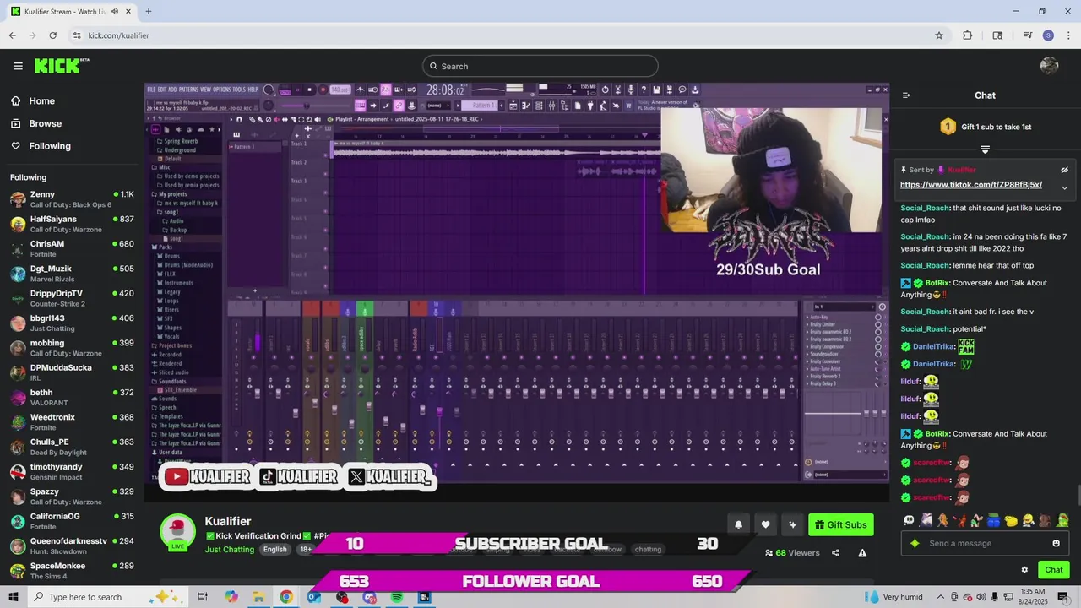1081x608 pixels.
Task: Open the profile avatar menu
Action: point(1050,66)
